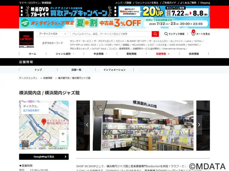The height and width of the screenshot is (171, 229).
Task: Open よくあるご質問 link
Action: click(188, 3)
